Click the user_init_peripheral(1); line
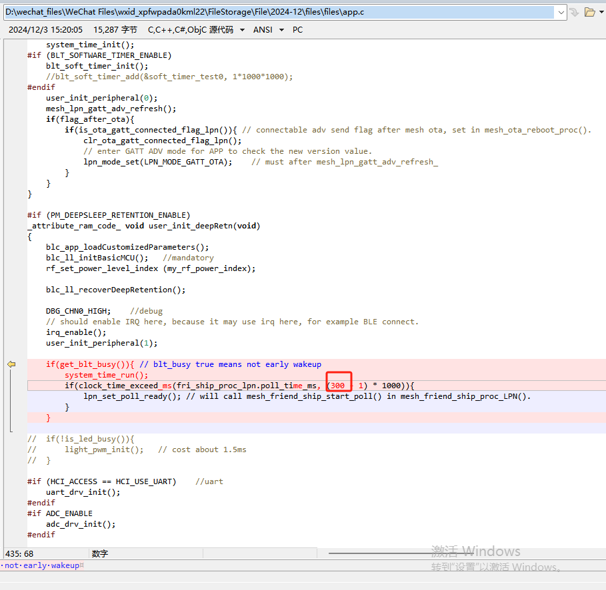The width and height of the screenshot is (606, 590). pos(101,343)
